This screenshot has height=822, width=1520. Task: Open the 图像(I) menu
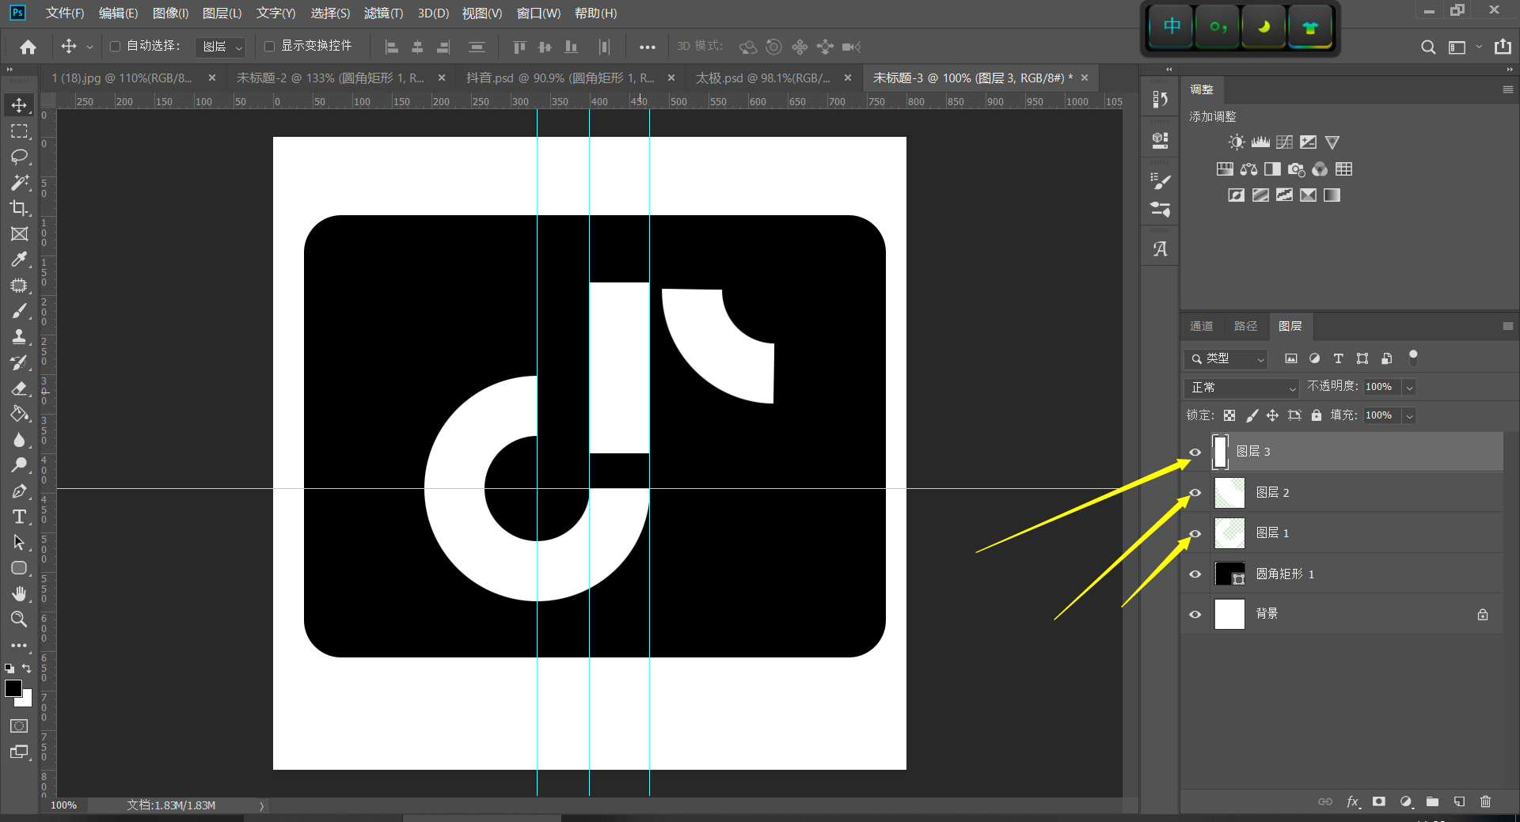click(170, 13)
